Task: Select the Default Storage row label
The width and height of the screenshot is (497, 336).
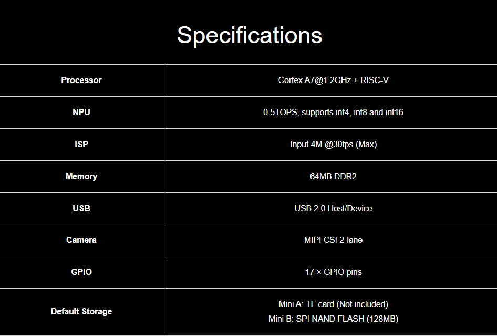Action: click(81, 312)
